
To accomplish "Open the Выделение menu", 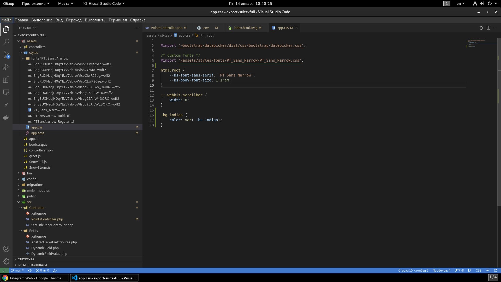I will click(42, 20).
